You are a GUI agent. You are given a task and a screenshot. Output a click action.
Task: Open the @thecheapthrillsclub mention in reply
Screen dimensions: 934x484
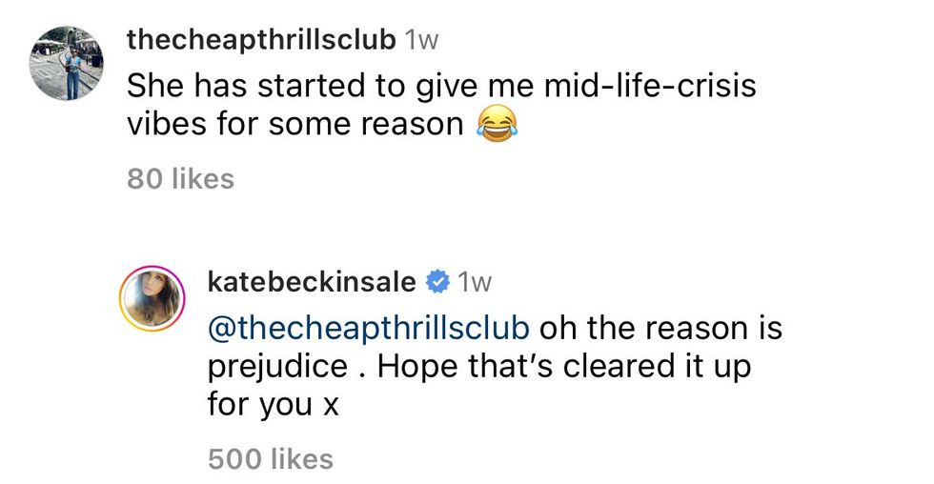click(368, 327)
